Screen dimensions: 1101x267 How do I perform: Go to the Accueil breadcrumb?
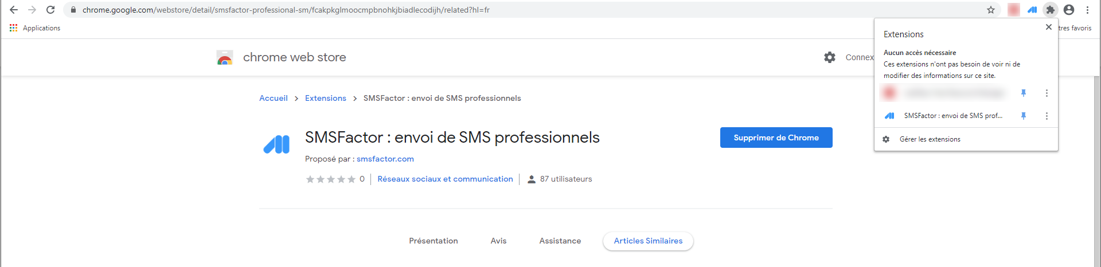point(274,98)
